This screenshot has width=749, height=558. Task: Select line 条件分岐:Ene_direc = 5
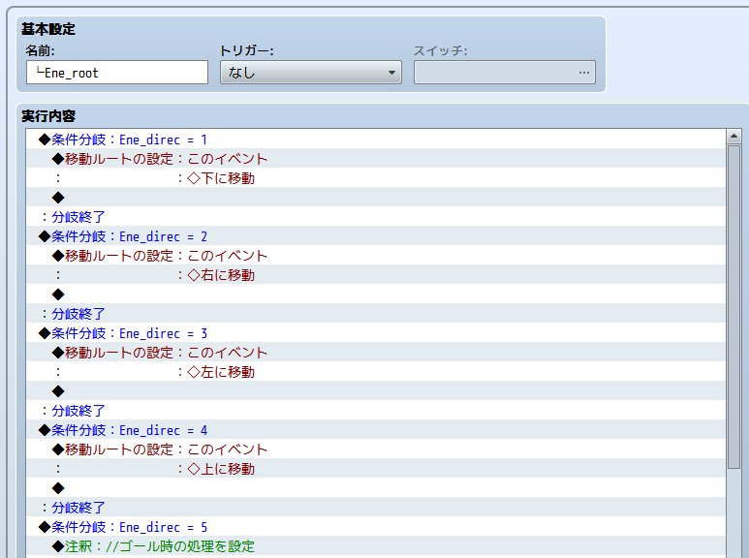[376, 526]
